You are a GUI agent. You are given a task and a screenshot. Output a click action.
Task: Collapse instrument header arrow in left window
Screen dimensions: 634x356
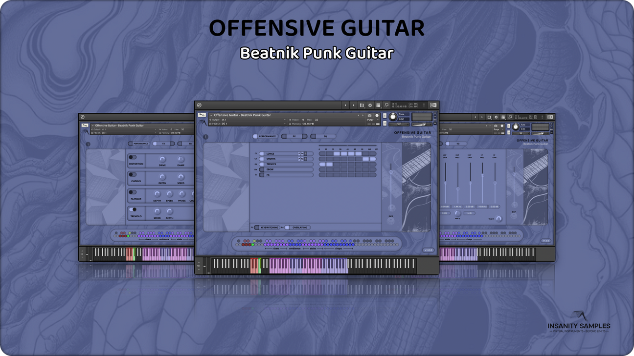click(92, 126)
